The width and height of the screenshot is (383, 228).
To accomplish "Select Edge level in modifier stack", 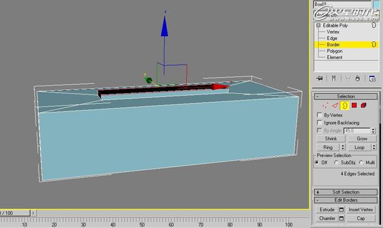I will click(x=332, y=38).
